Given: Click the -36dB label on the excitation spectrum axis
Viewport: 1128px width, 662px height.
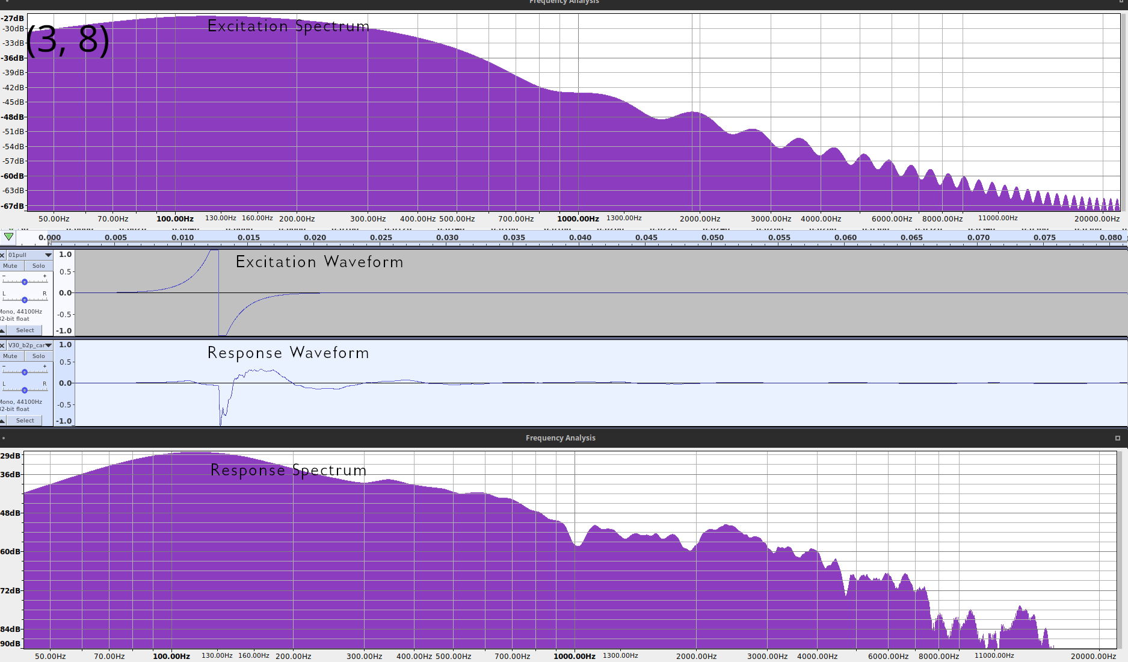Looking at the screenshot, I should tap(13, 58).
